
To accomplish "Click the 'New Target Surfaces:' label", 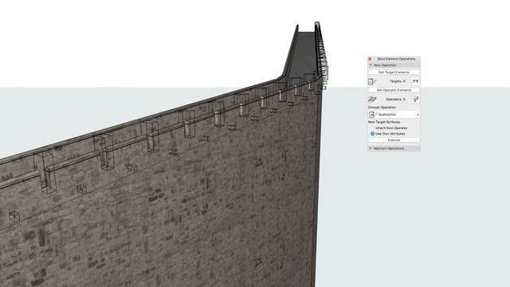I will point(384,122).
